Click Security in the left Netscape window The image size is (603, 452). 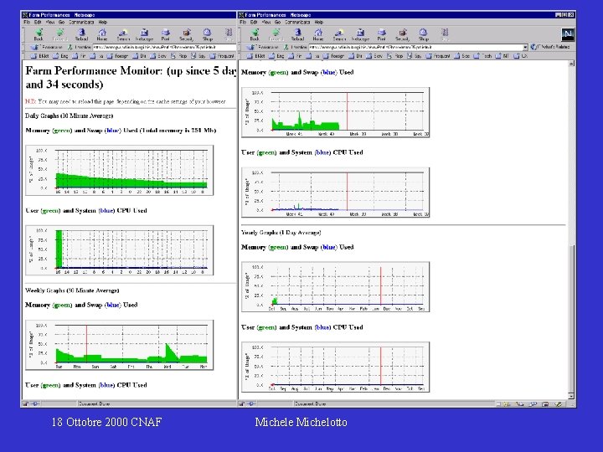pos(186,34)
